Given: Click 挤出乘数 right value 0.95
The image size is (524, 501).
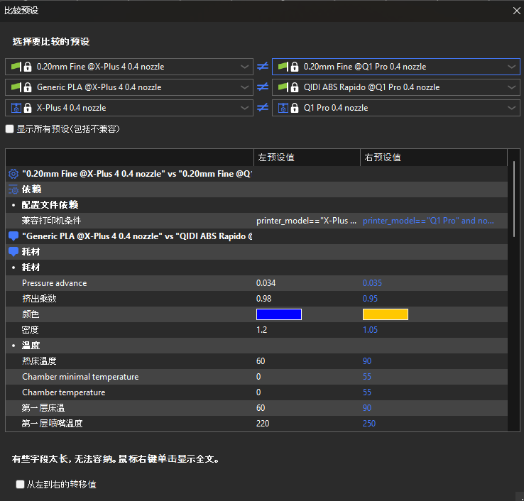Looking at the screenshot, I should tap(370, 299).
